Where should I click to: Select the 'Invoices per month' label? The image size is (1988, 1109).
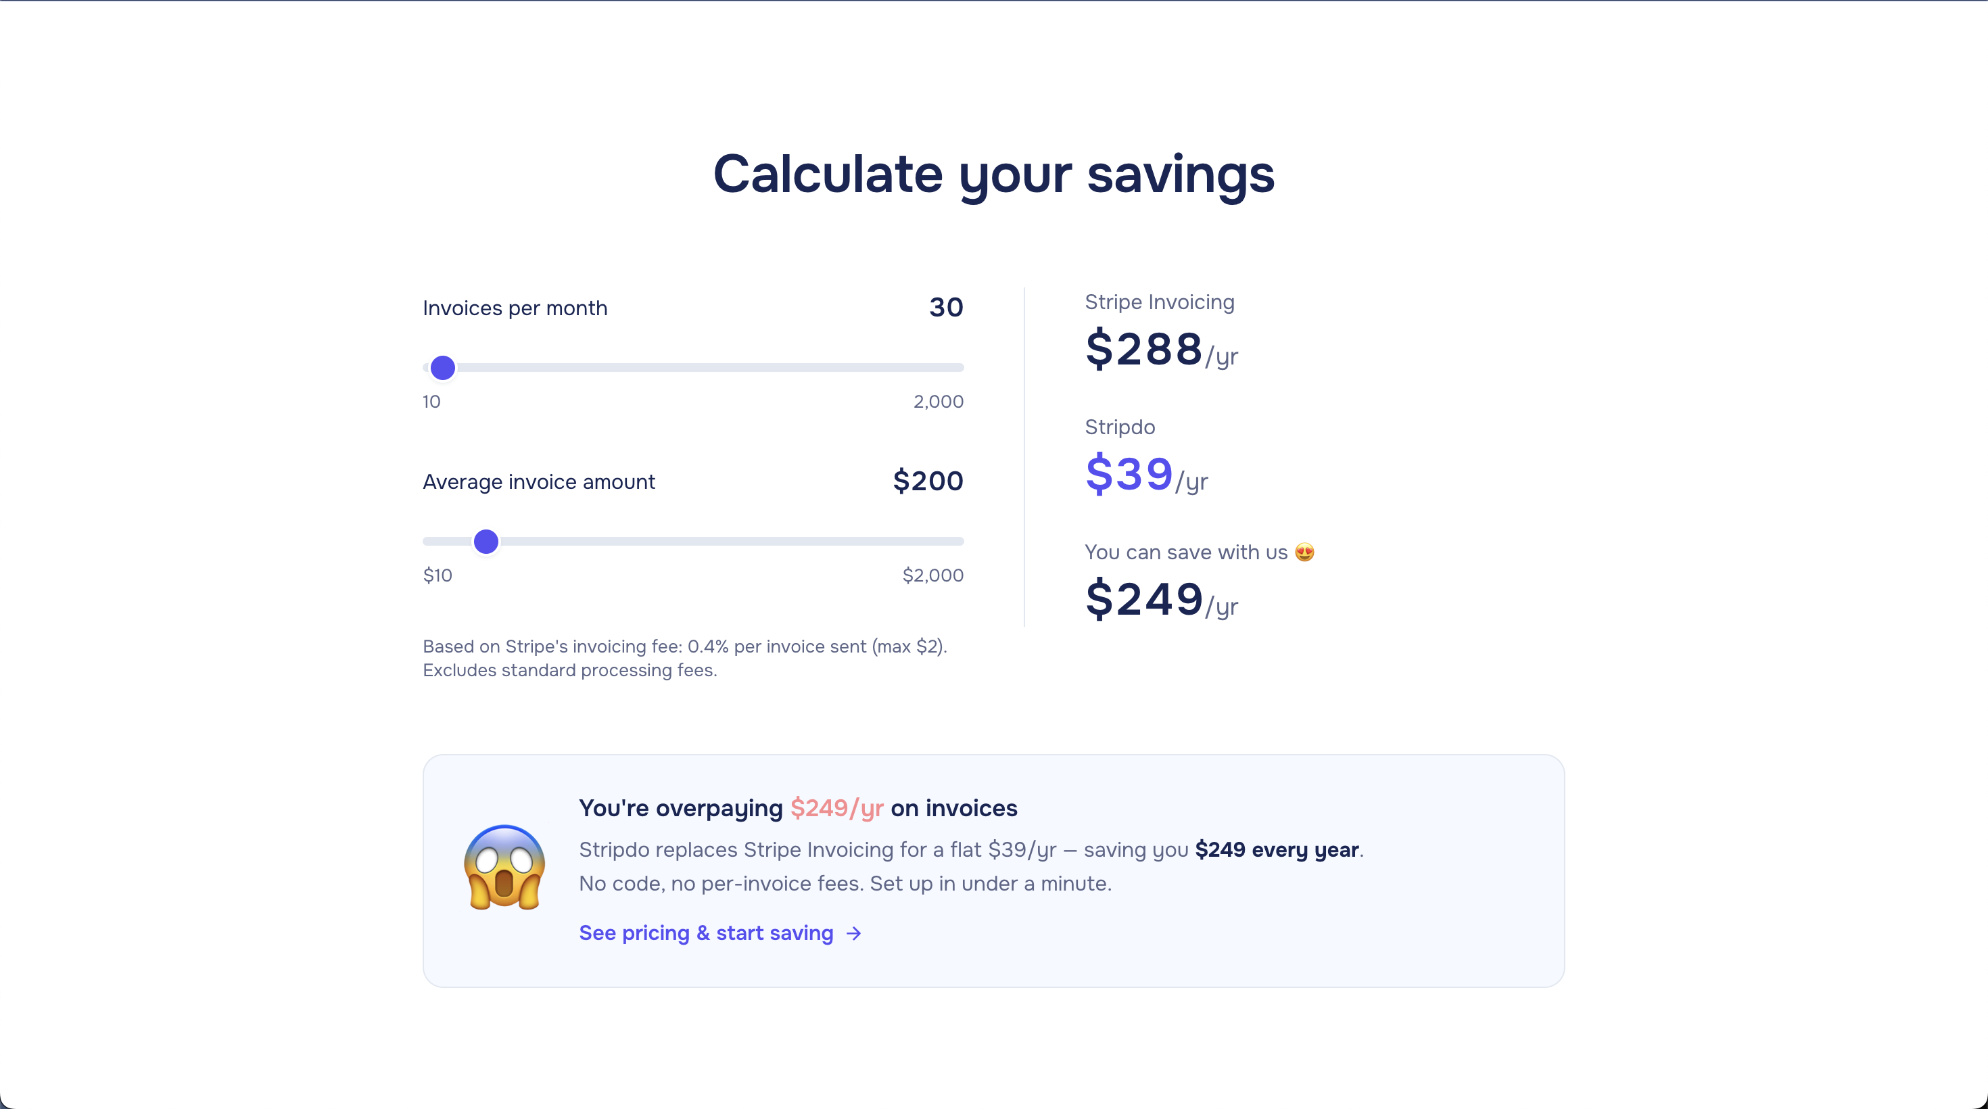point(514,307)
